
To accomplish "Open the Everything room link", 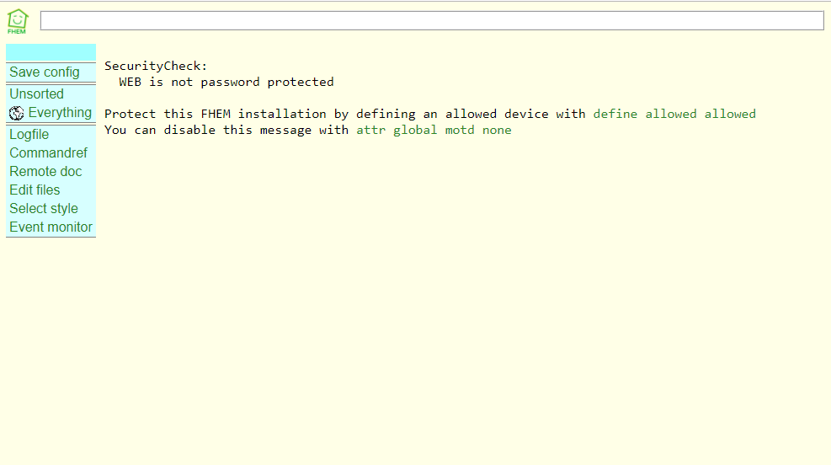I will point(60,112).
